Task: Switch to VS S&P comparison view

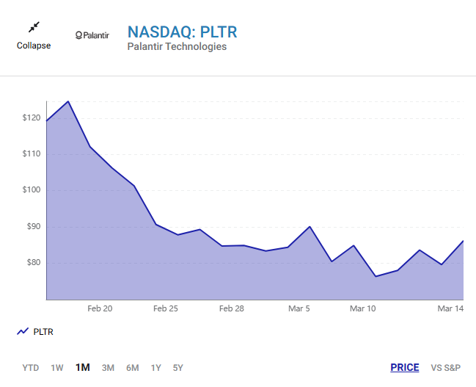Action: click(x=447, y=368)
